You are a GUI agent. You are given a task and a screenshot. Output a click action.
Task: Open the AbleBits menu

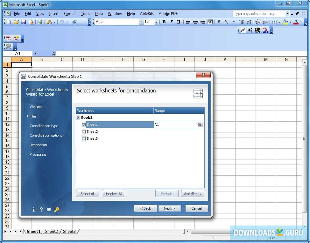click(x=147, y=14)
